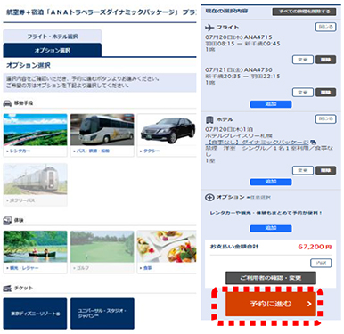
Task: Collapse the ホテル section with 閉じる
Action: [x=325, y=119]
